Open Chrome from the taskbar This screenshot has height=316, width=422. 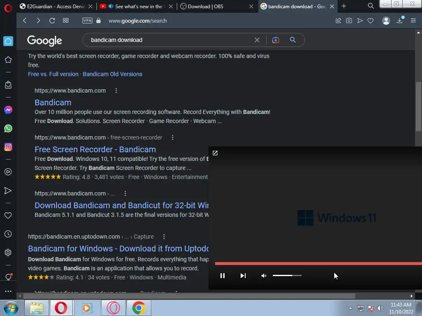pos(139,308)
